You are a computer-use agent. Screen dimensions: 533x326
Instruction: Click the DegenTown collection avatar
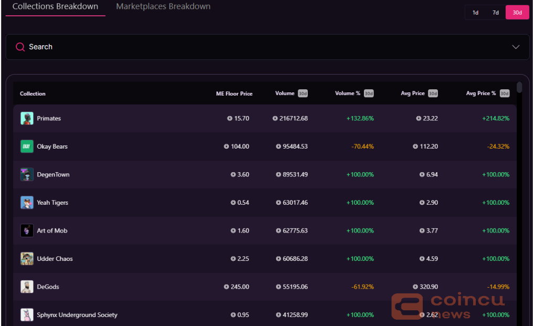pyautogui.click(x=27, y=174)
